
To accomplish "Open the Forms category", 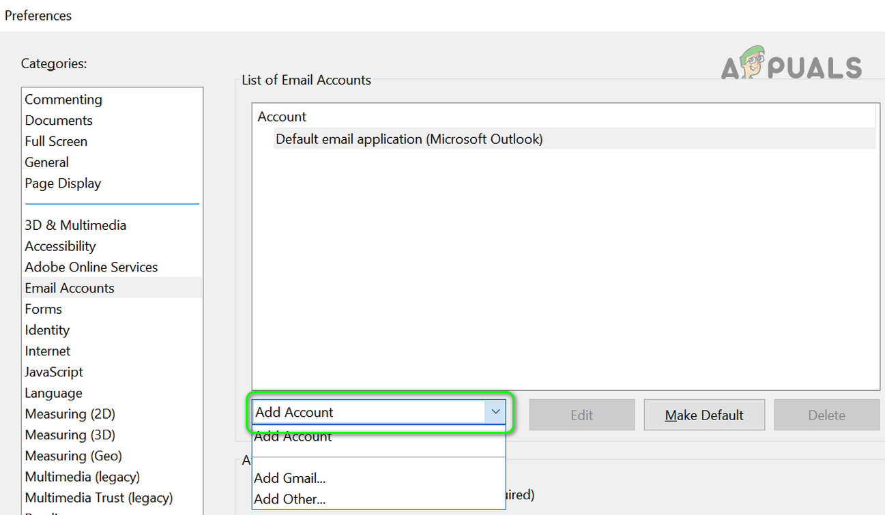I will click(x=44, y=309).
